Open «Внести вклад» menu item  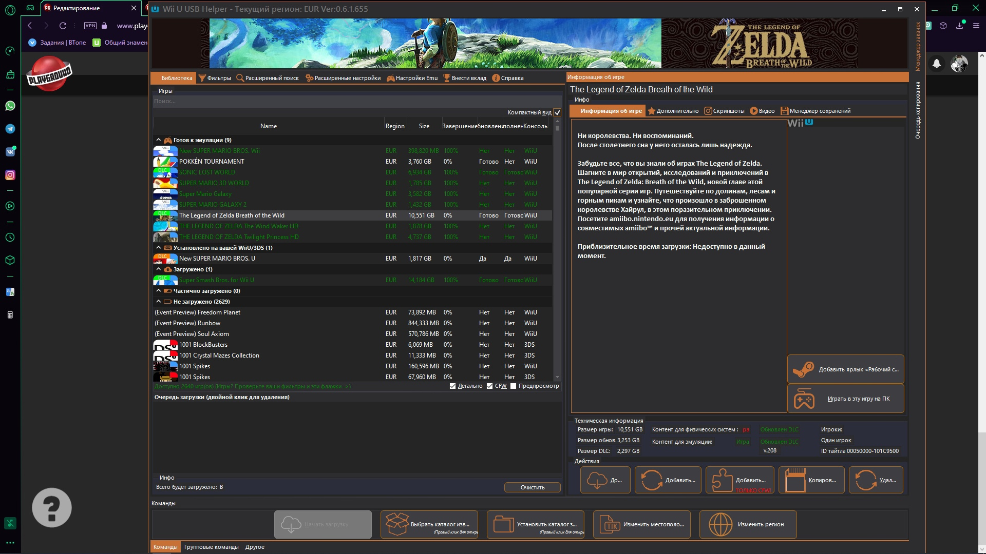(465, 78)
